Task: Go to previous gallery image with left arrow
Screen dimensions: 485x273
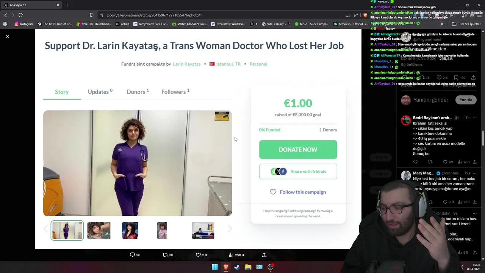Action: 45,229
